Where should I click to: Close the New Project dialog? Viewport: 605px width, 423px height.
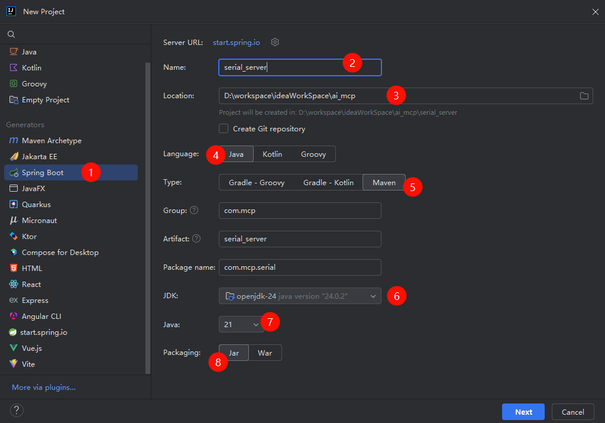pyautogui.click(x=596, y=12)
